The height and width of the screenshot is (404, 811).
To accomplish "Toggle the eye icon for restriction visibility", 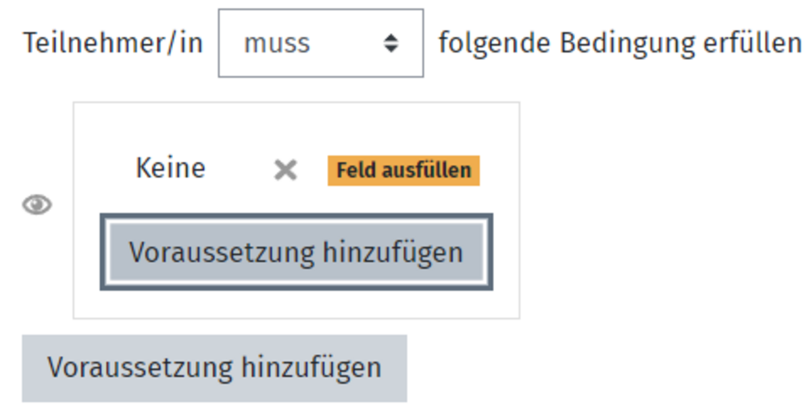I will (36, 205).
